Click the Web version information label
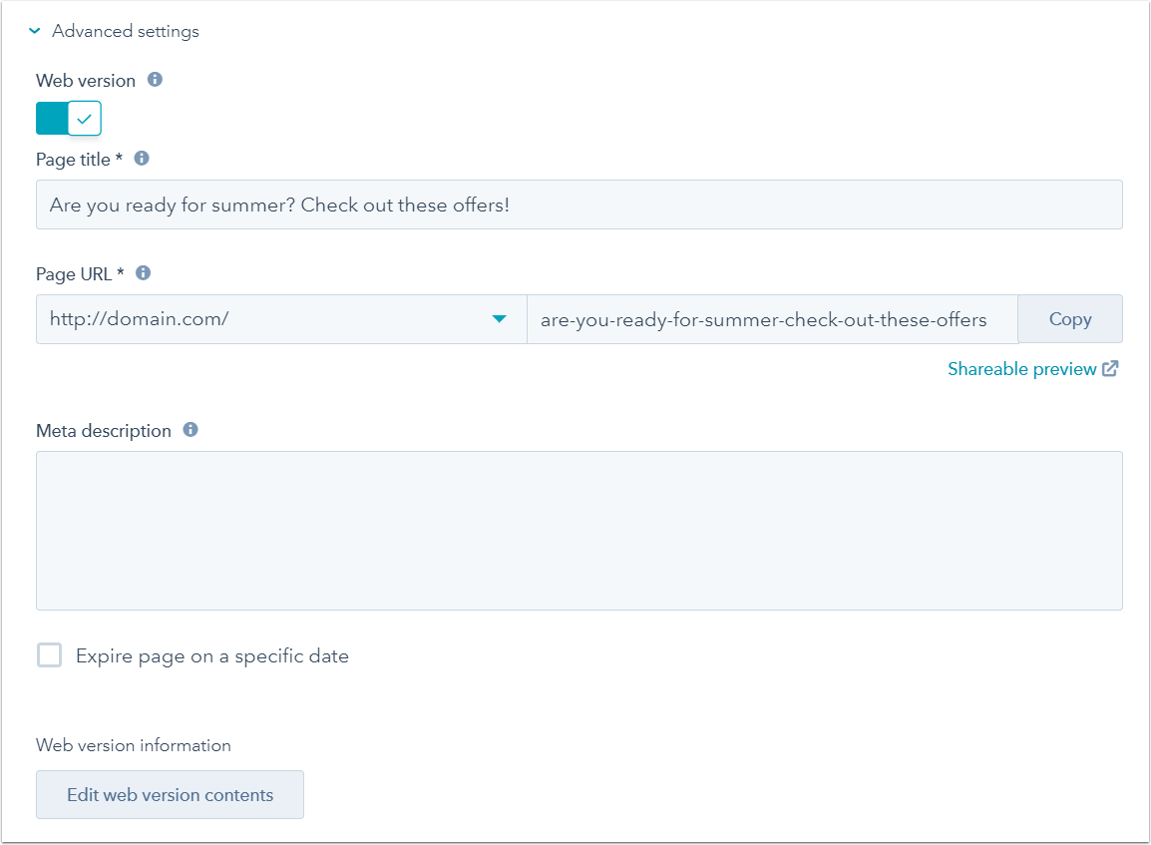This screenshot has height=845, width=1151. (x=134, y=745)
